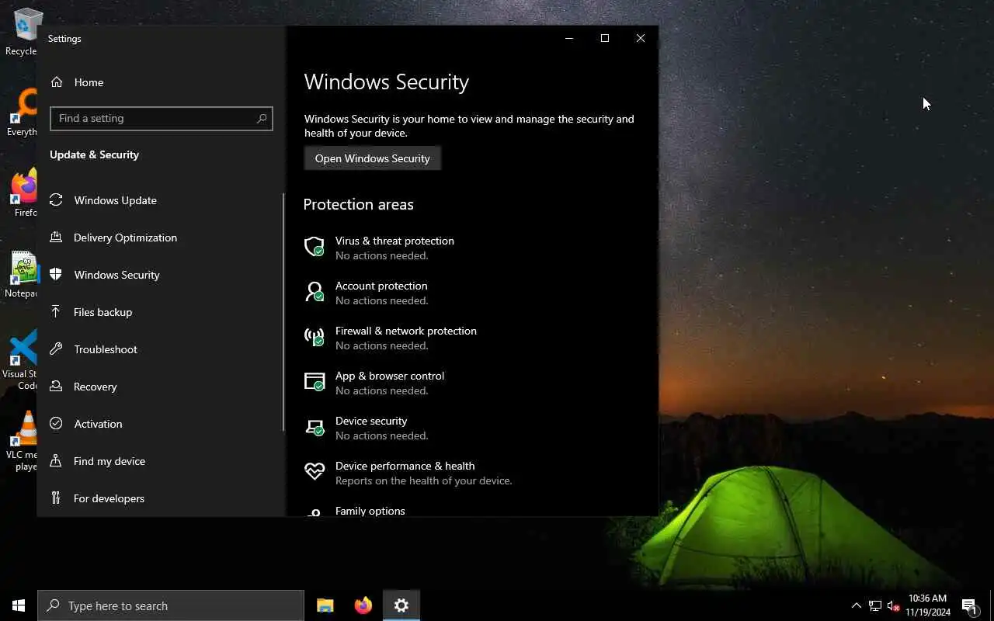
Task: Open Account protection link
Action: [x=381, y=286]
